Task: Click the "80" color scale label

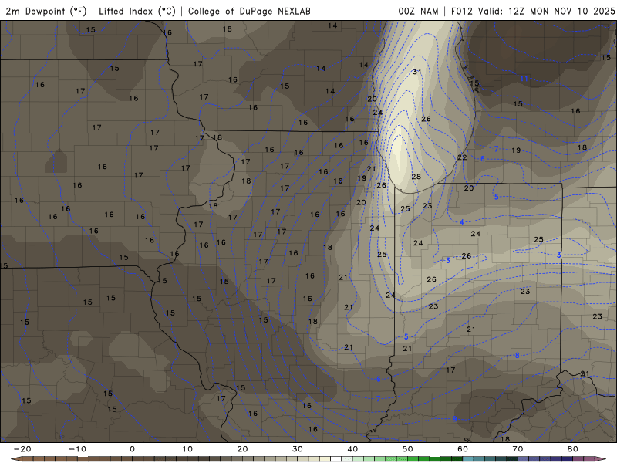Action: [573, 449]
